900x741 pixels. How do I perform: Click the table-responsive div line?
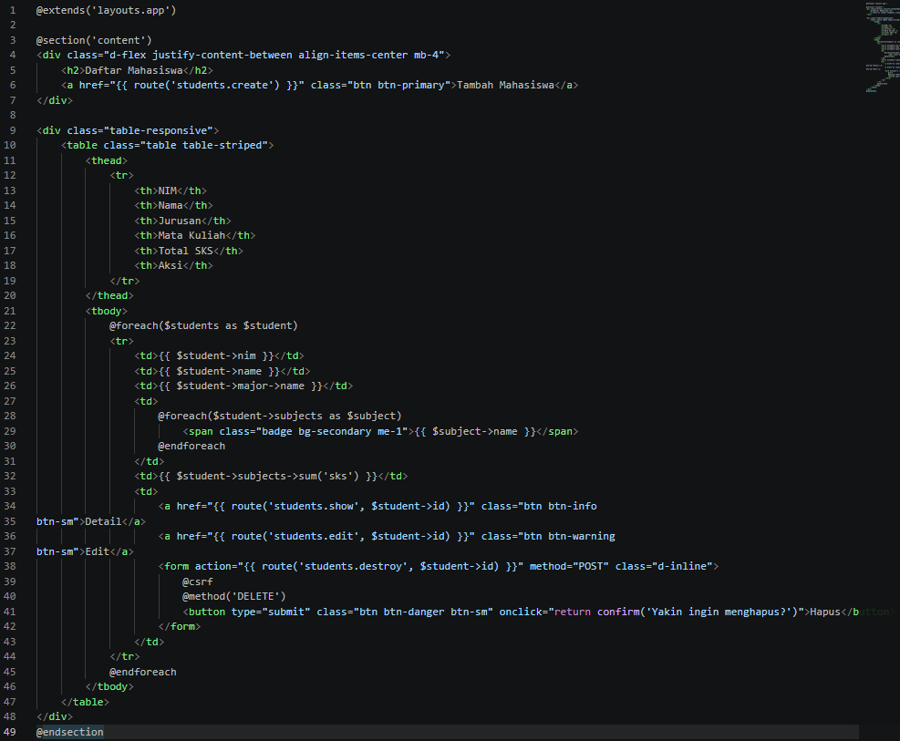pos(128,130)
